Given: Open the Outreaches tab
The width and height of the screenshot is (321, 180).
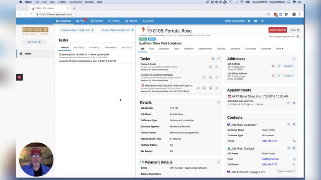Looking at the screenshot, I should (251, 49).
